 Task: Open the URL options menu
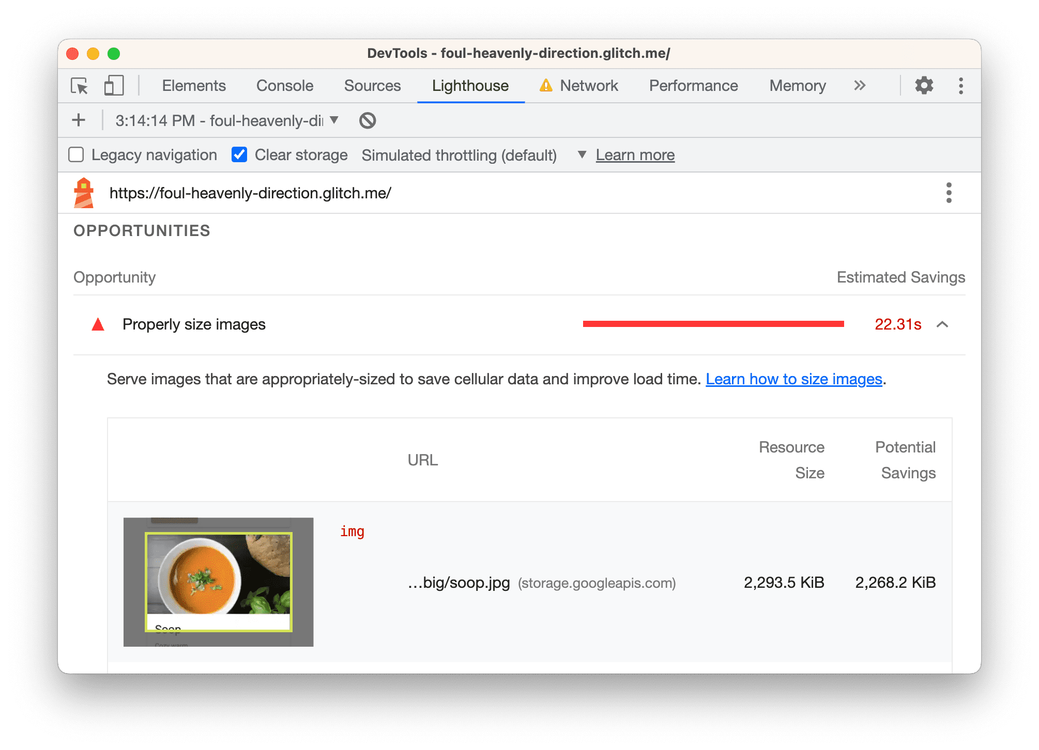pos(949,193)
